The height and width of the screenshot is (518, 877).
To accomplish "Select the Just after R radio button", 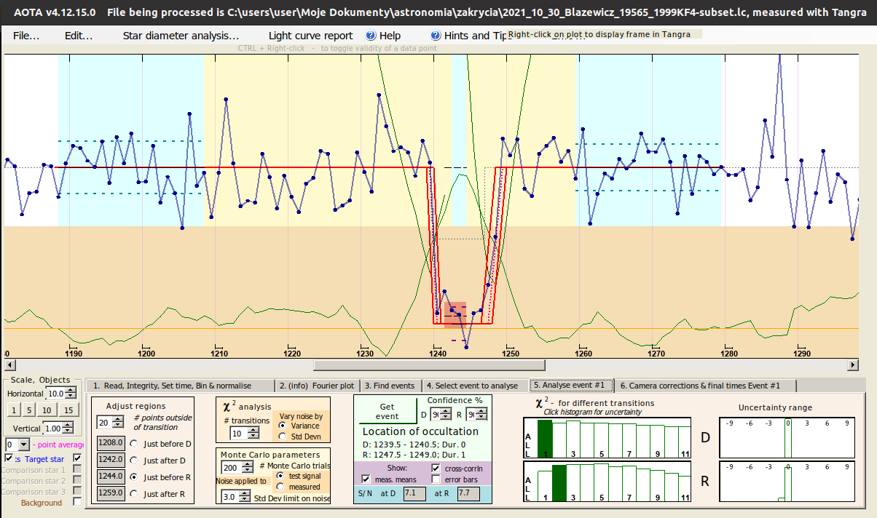I will 133,494.
